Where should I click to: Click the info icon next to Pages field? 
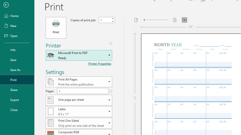tap(111, 91)
